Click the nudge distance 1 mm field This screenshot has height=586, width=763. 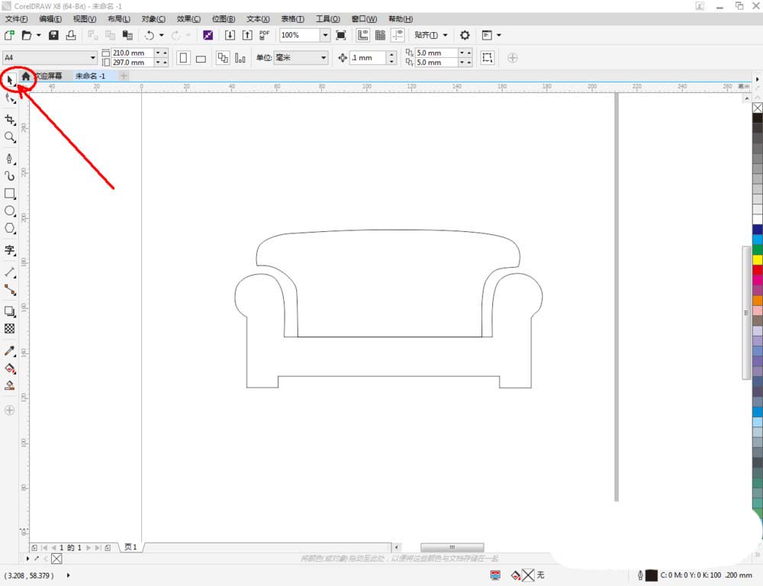click(368, 57)
